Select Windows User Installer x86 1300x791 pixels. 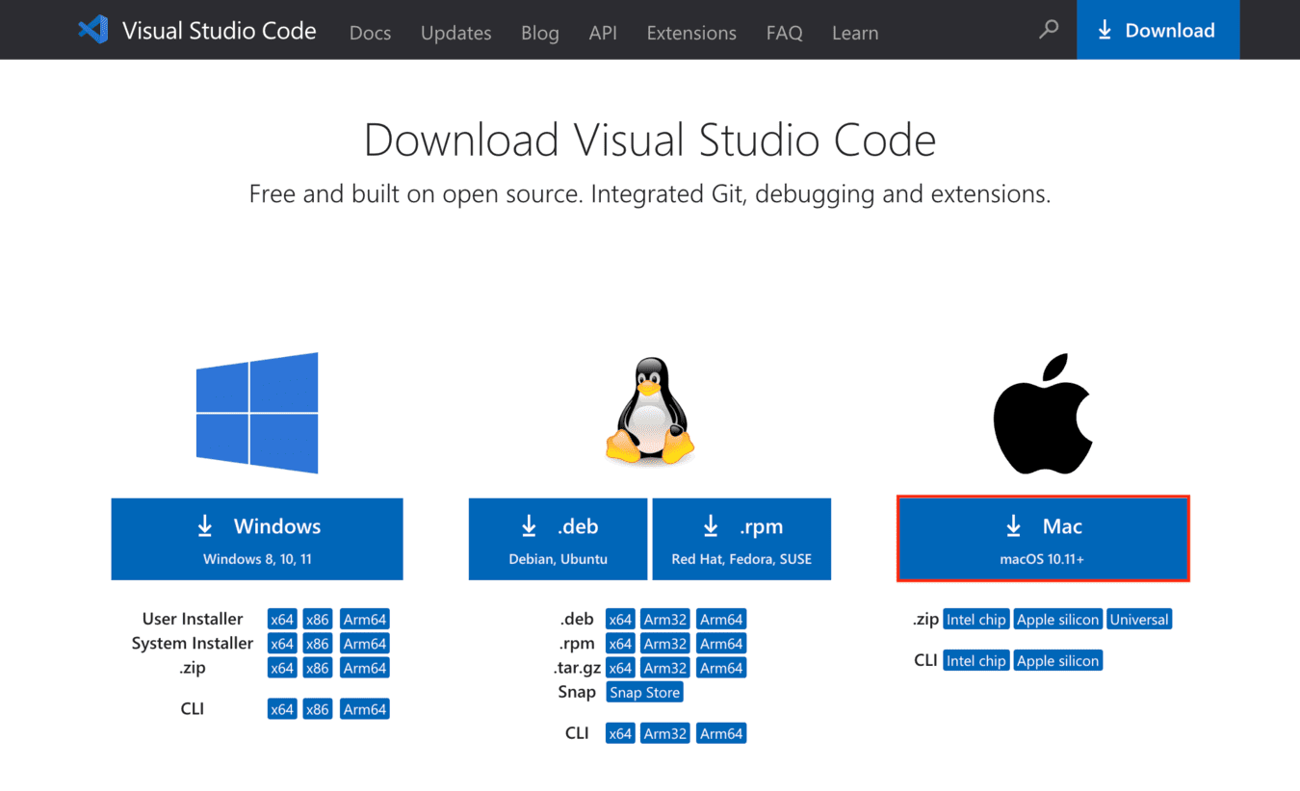pos(318,620)
